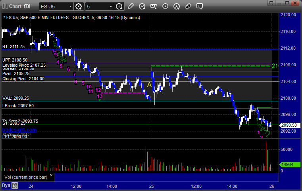Open the studies chart-line icon menu
The image size is (302, 191).
click(x=142, y=7)
